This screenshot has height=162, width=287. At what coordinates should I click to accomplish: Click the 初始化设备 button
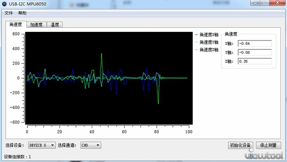click(241, 145)
